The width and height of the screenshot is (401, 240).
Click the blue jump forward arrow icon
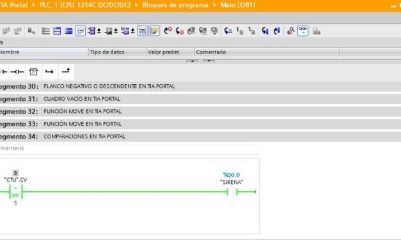click(x=277, y=31)
